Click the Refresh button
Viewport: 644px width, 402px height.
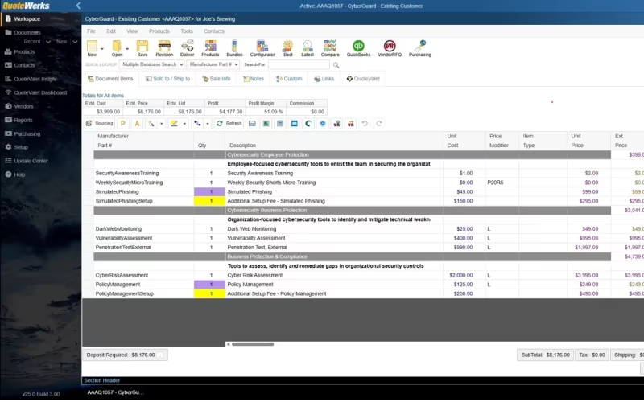pos(229,124)
